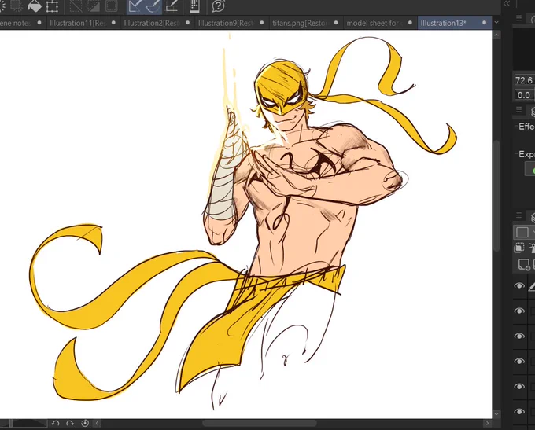
Task: Hide the fifth layer via eye icon
Action: click(x=519, y=386)
